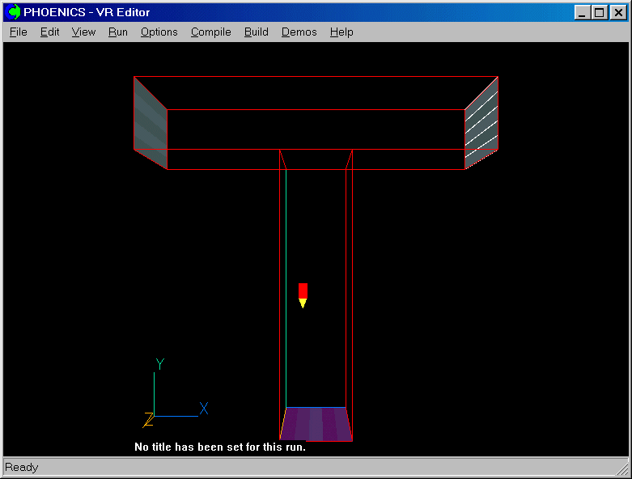Select the left grey hatched outlet face

(151, 121)
